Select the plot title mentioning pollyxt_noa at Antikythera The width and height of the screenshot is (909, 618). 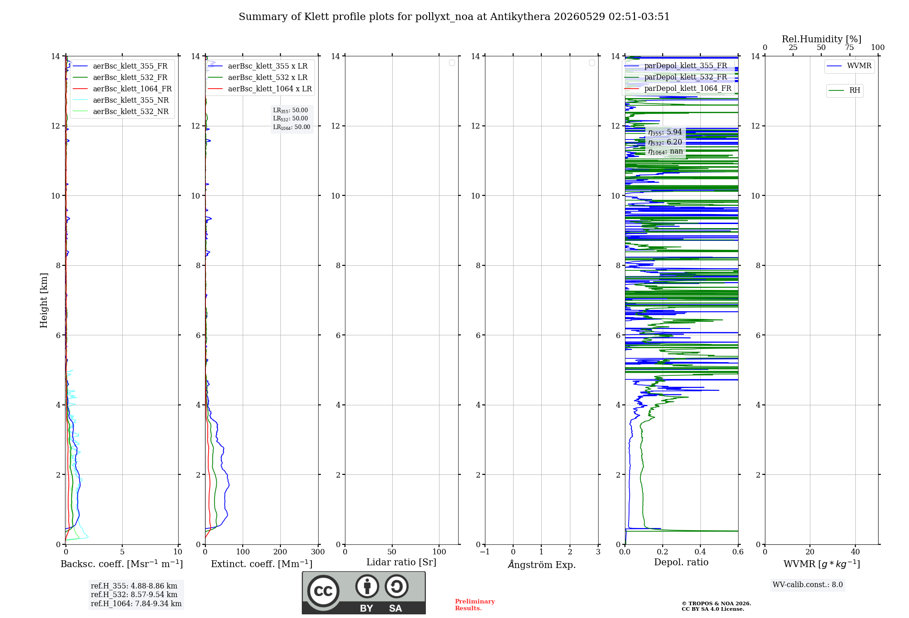[x=454, y=17]
